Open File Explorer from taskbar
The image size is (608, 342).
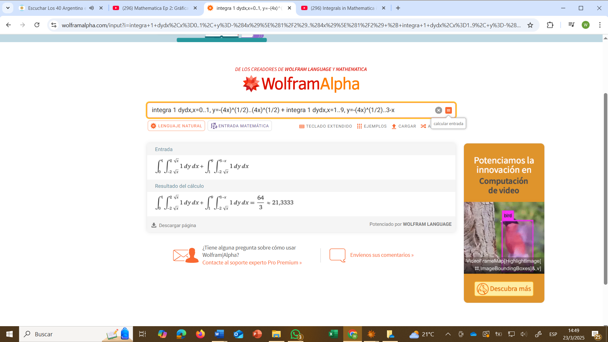tap(276, 334)
